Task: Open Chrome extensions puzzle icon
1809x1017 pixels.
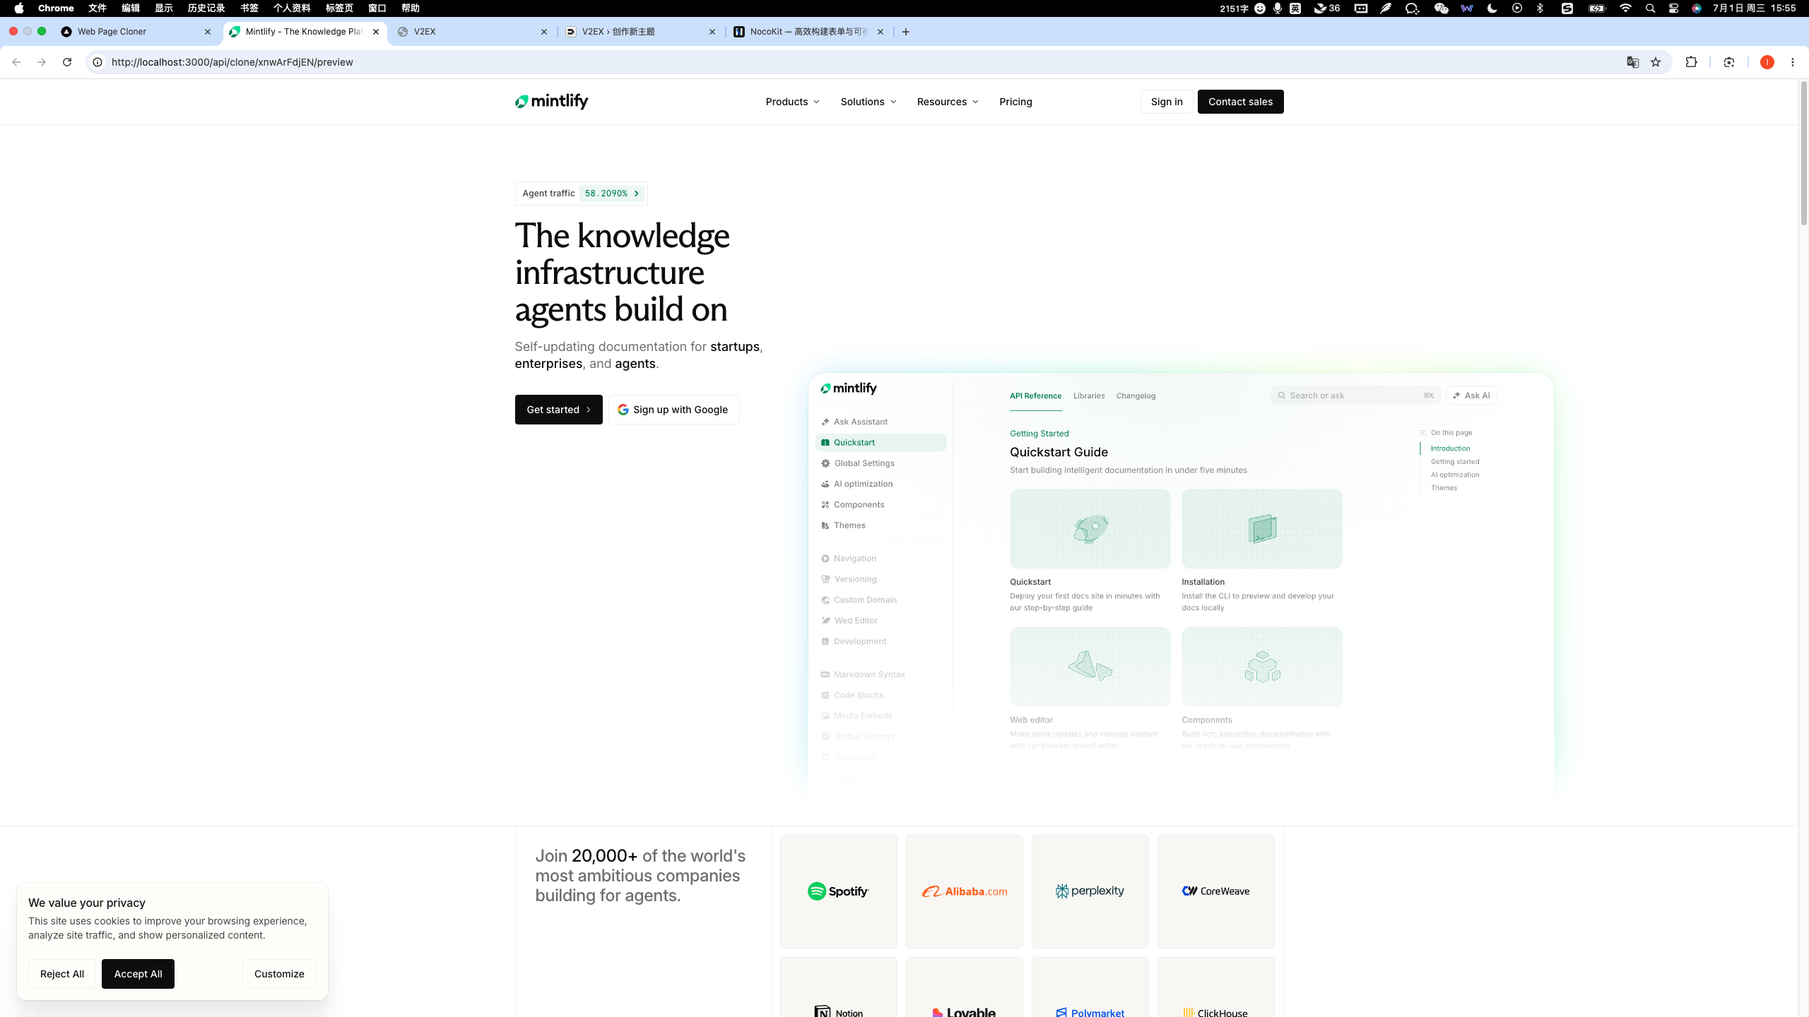Action: coord(1691,62)
